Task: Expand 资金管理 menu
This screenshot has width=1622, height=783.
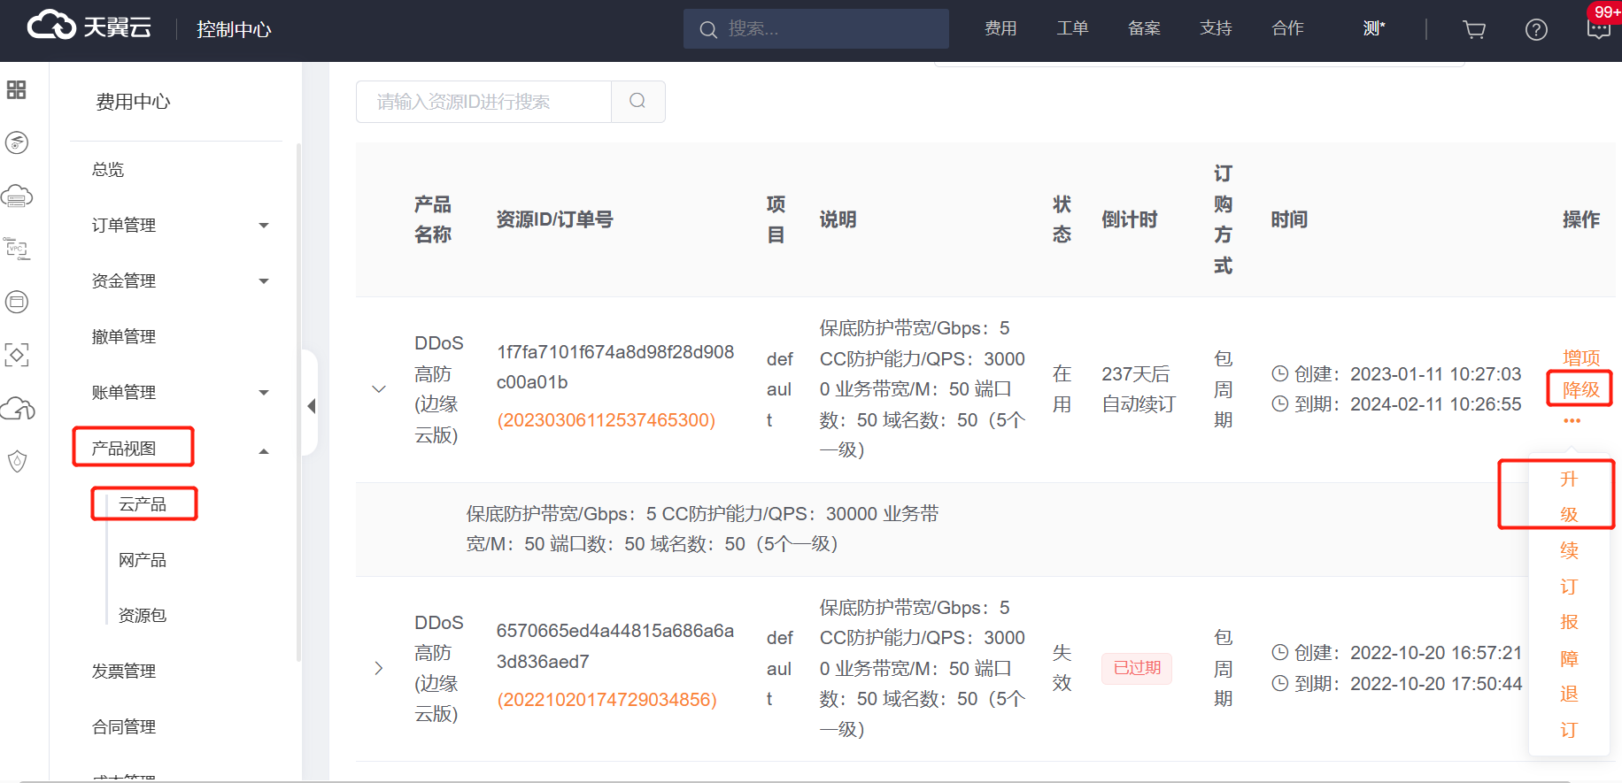Action: pyautogui.click(x=264, y=281)
